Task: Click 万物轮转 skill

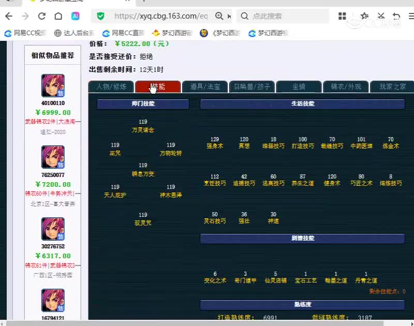Action: pos(171,153)
